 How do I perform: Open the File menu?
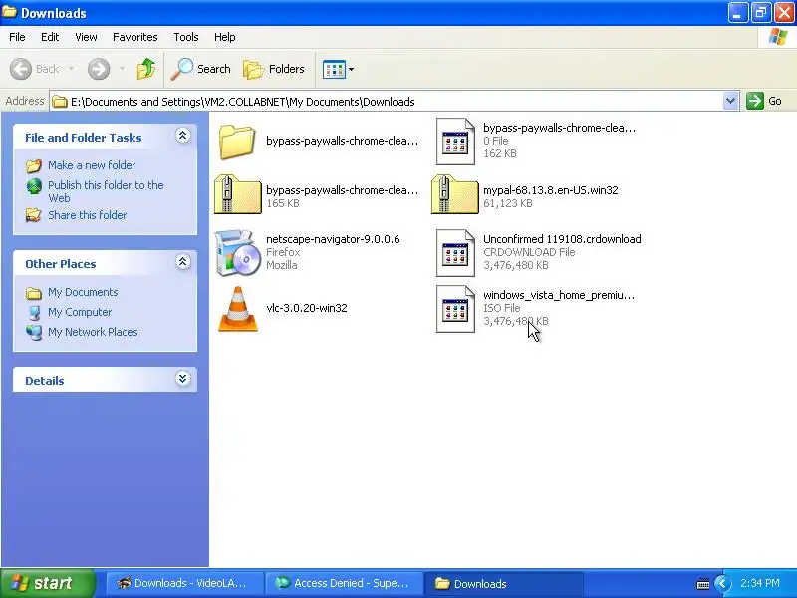click(x=17, y=37)
